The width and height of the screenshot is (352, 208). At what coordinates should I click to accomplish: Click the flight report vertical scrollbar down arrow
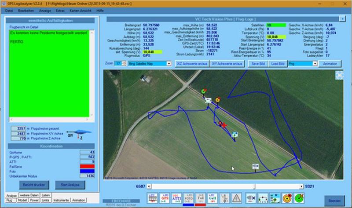[92, 115]
